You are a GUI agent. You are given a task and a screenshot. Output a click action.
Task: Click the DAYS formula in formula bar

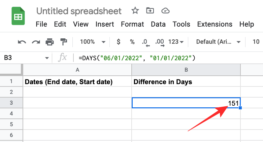tap(137, 58)
